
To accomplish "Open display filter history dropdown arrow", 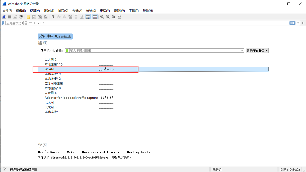I will 298,23.
